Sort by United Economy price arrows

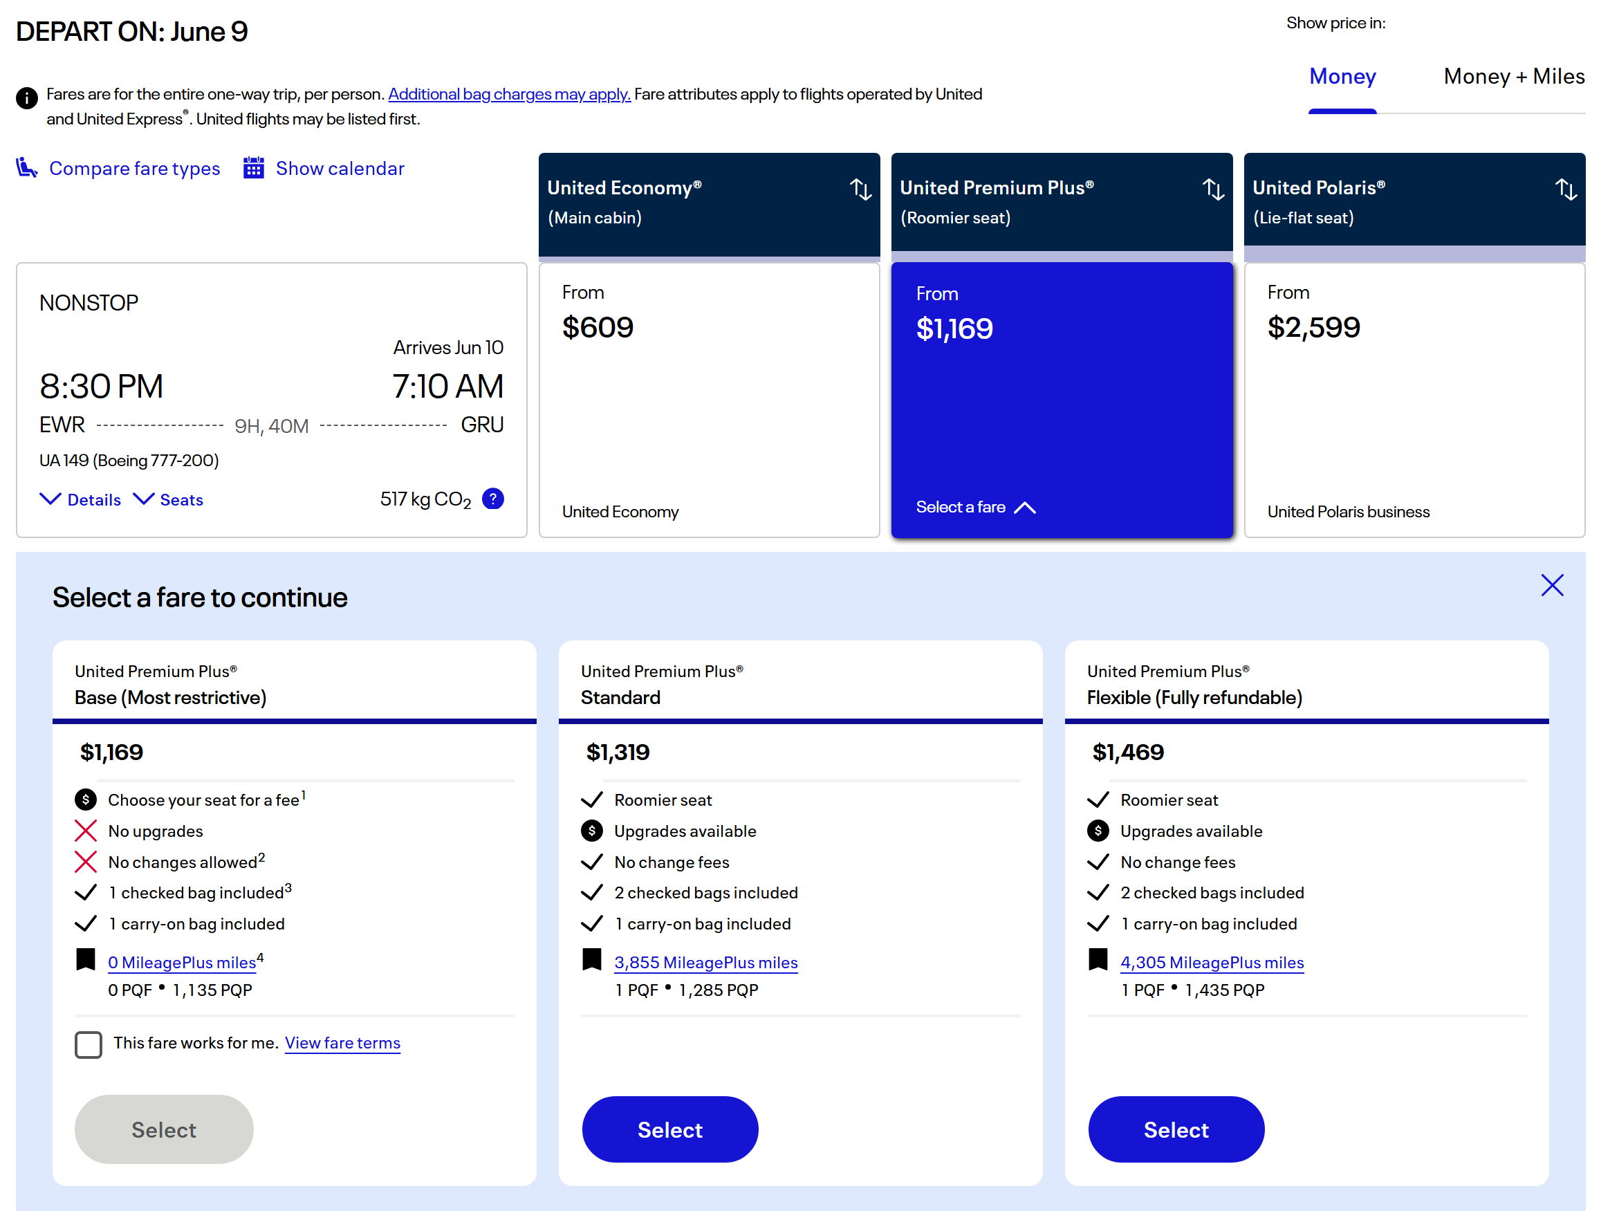coord(861,189)
